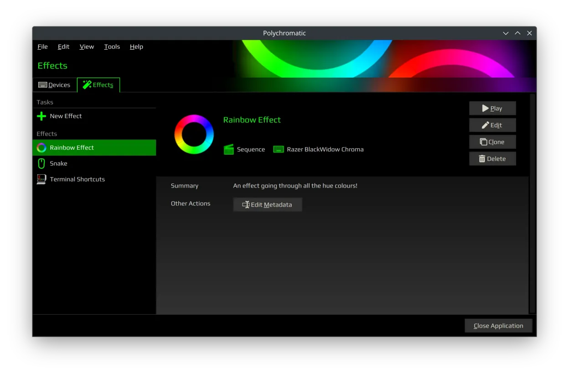
Task: Click the Edit Metadata button
Action: 268,204
